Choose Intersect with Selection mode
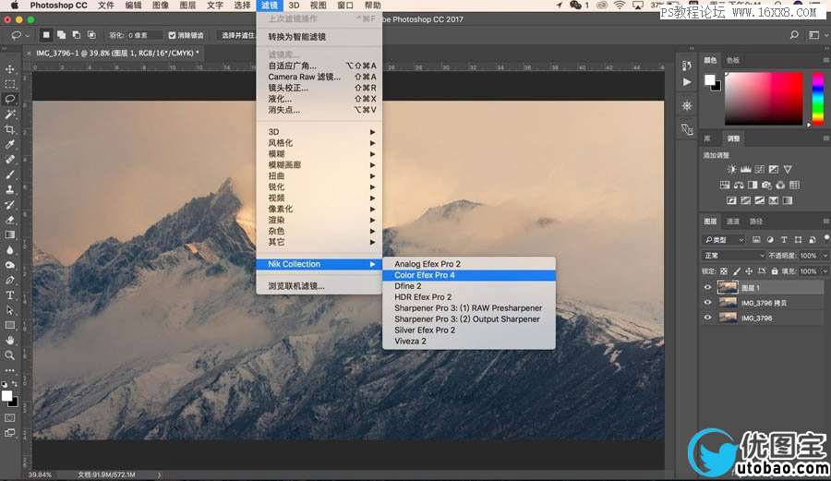Image resolution: width=831 pixels, height=481 pixels. 91,35
